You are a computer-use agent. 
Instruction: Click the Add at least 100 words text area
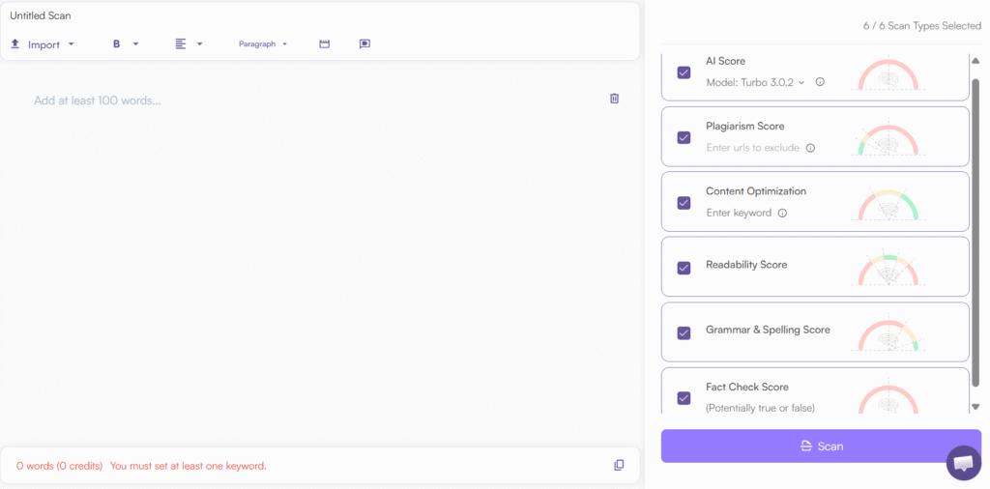pyautogui.click(x=98, y=101)
